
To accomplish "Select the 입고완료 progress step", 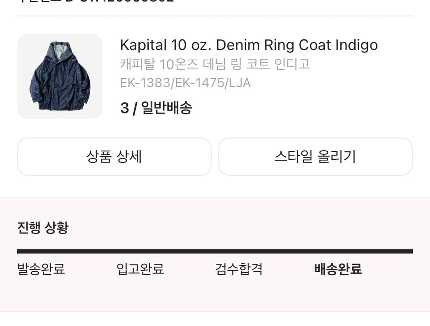I will 140,269.
